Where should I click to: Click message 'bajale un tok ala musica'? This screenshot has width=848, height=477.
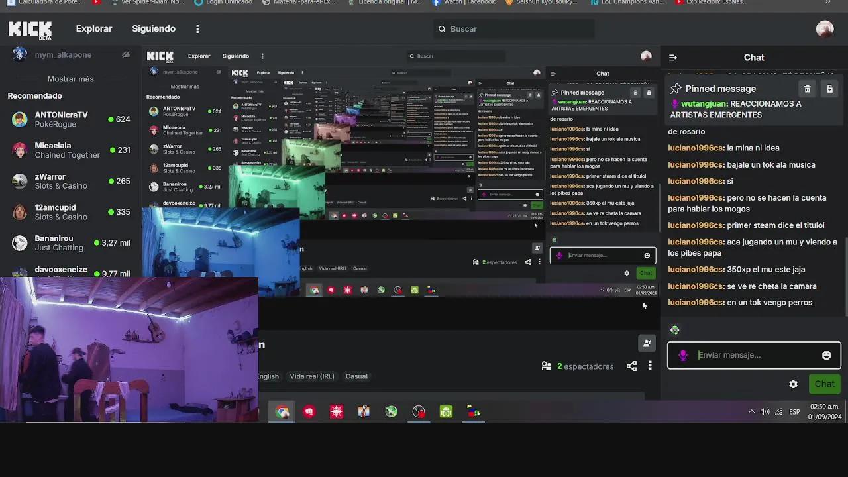[x=770, y=165]
